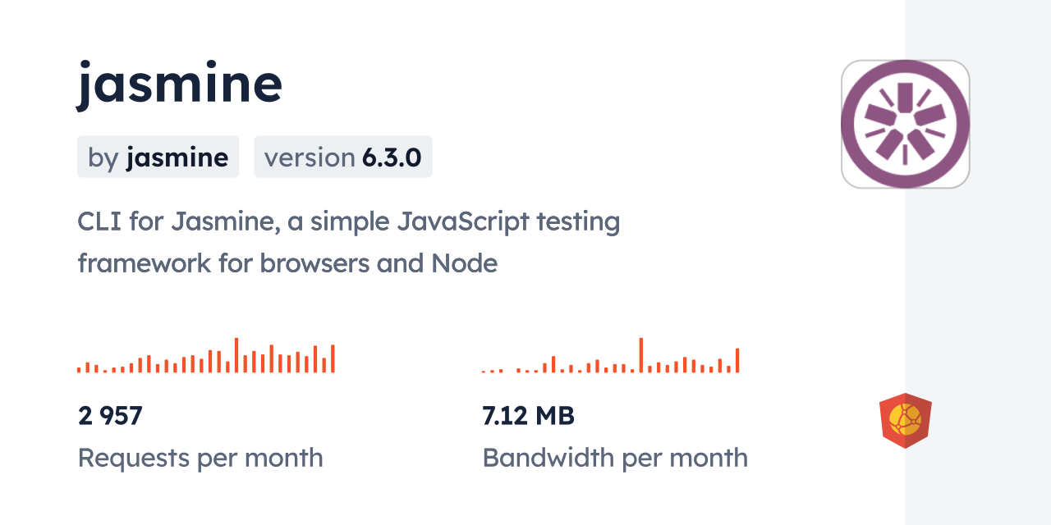Open the "by jasmine" author badge
Screen dimensions: 1051x525
click(158, 157)
